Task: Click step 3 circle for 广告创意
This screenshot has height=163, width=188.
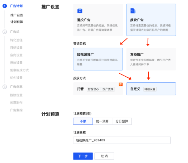Action: (5, 87)
